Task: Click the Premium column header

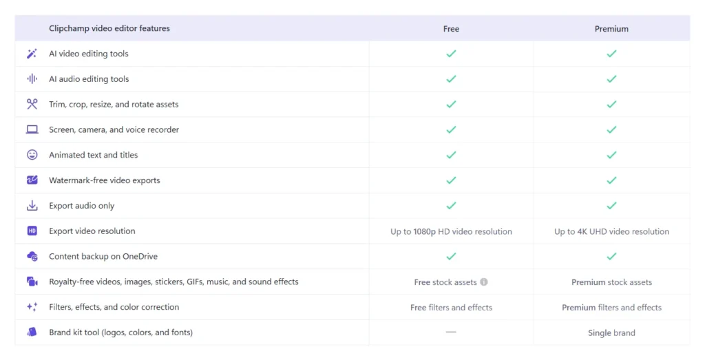Action: 611,29
